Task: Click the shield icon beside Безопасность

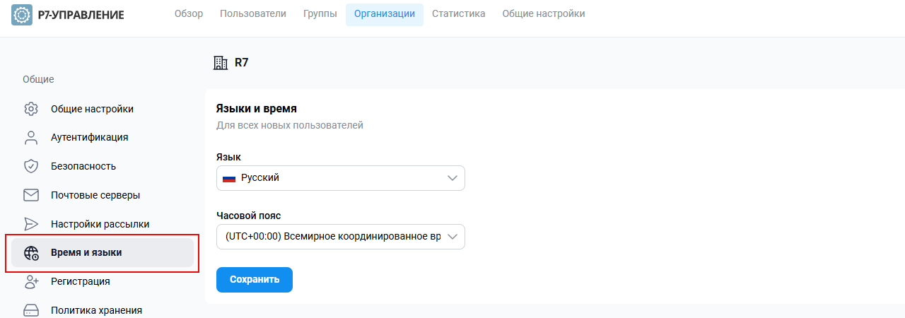Action: [x=31, y=166]
